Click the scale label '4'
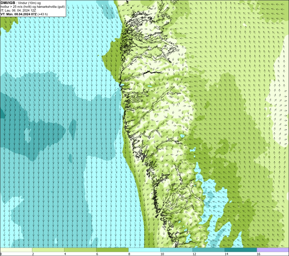The height and width of the screenshot is (256, 289). pos(65,254)
